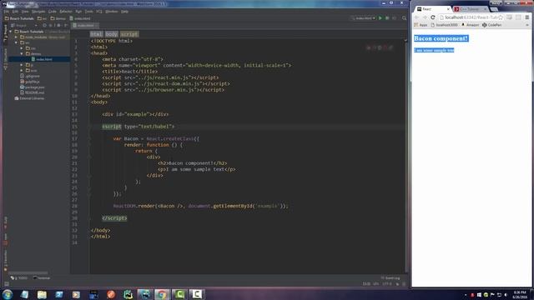534x300 pixels.
Task: Open the Amazon bookmark
Action: (470, 25)
